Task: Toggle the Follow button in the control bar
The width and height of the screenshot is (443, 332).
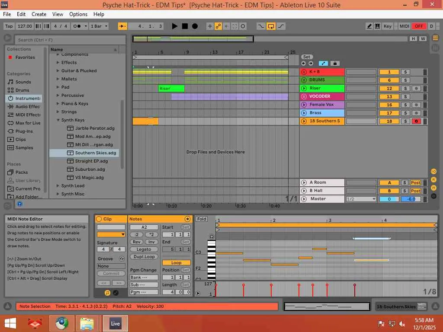Action: [123, 26]
